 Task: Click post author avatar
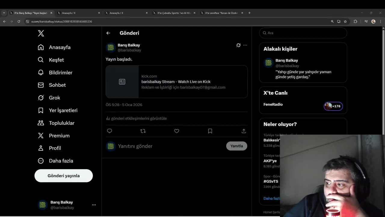[x=111, y=48]
